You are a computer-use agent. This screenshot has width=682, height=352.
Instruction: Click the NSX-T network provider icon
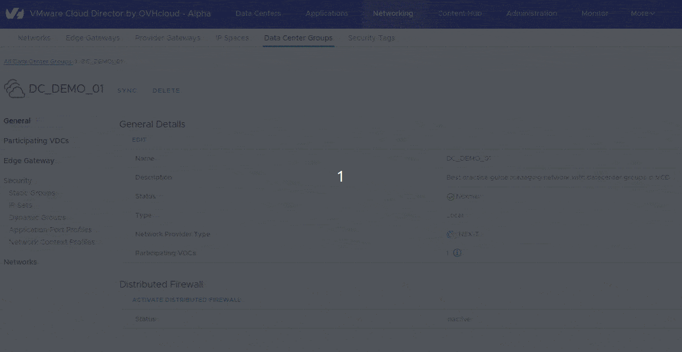tap(451, 234)
